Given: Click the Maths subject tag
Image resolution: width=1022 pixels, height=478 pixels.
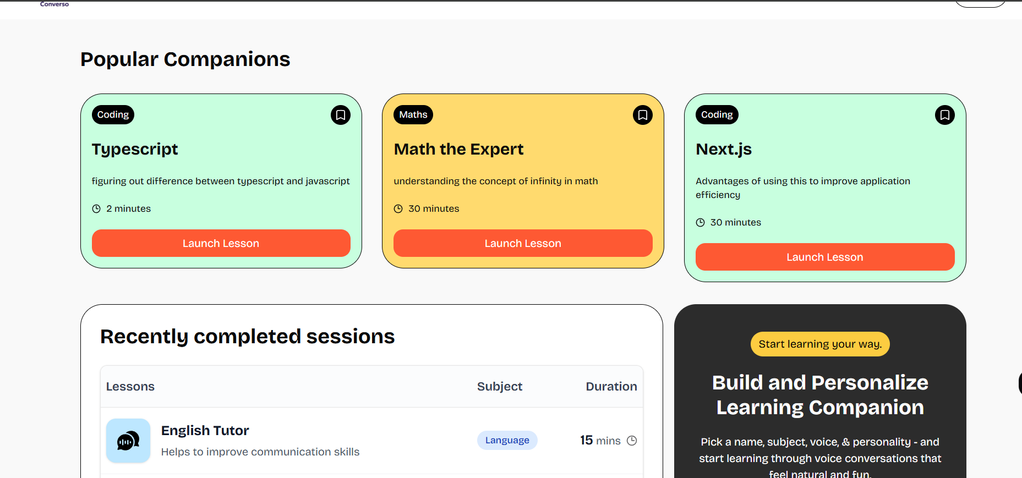Looking at the screenshot, I should [413, 114].
